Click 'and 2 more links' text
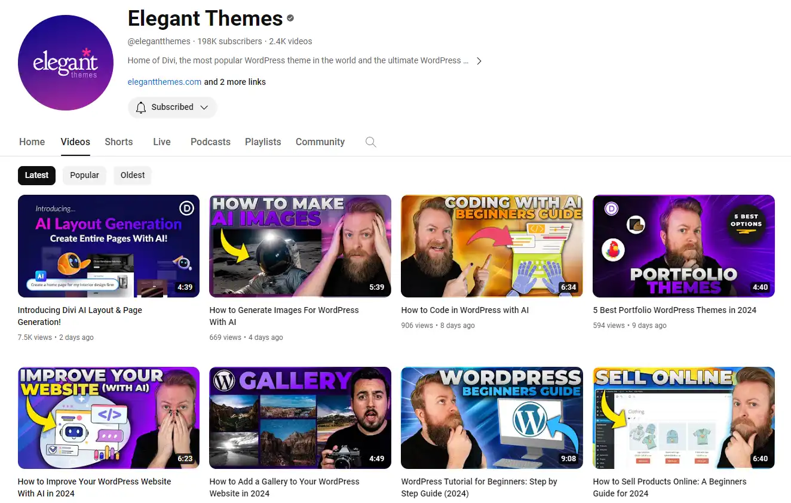The height and width of the screenshot is (503, 791). (235, 82)
